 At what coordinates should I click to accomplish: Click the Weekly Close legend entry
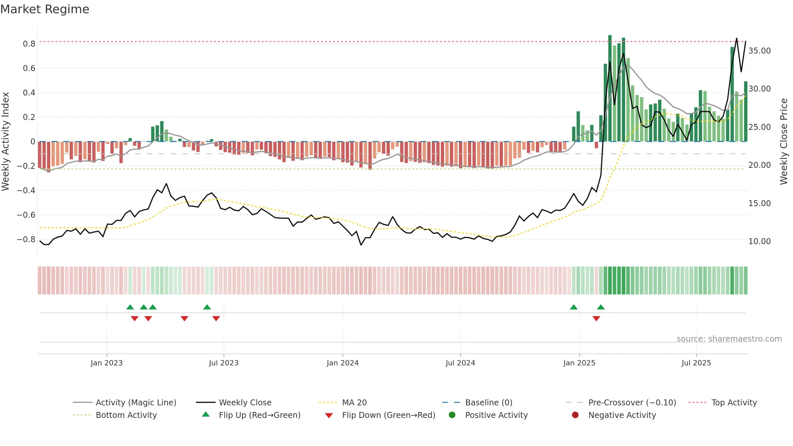[x=234, y=402]
